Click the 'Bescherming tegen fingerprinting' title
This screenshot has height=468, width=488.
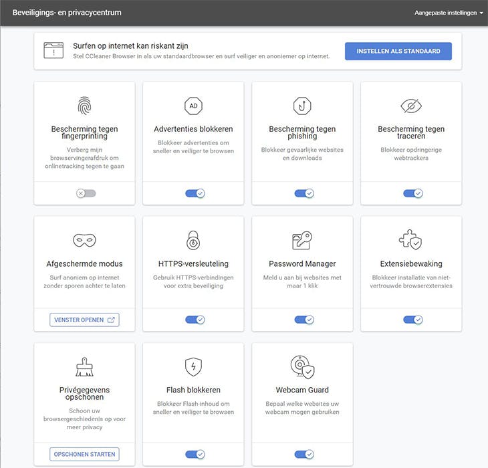pyautogui.click(x=84, y=132)
